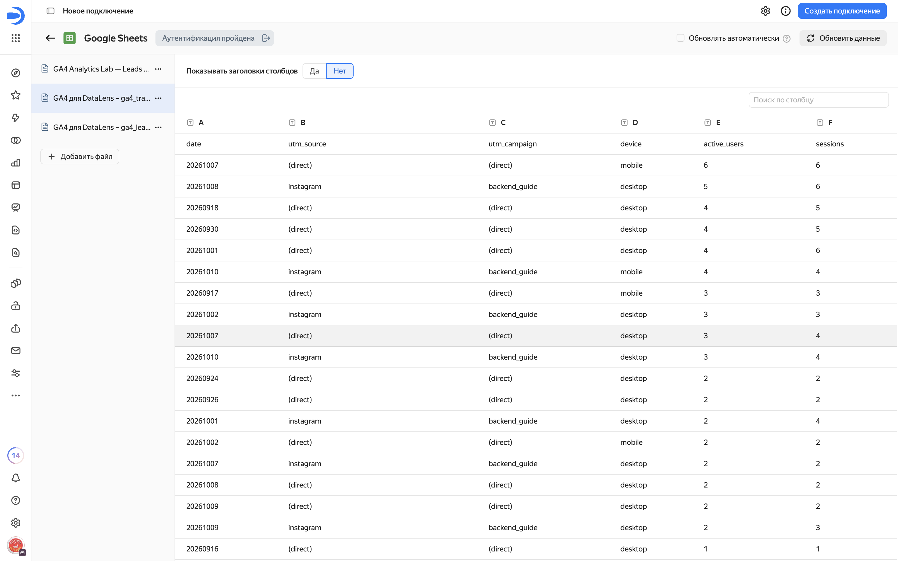898x561 pixels.
Task: Open datasets overlapping-circles icon
Action: point(16,140)
